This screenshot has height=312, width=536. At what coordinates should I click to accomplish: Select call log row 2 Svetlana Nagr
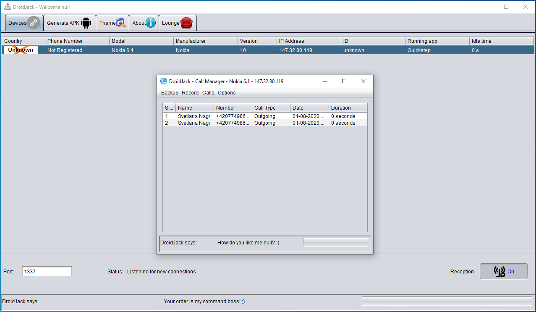pyautogui.click(x=265, y=123)
